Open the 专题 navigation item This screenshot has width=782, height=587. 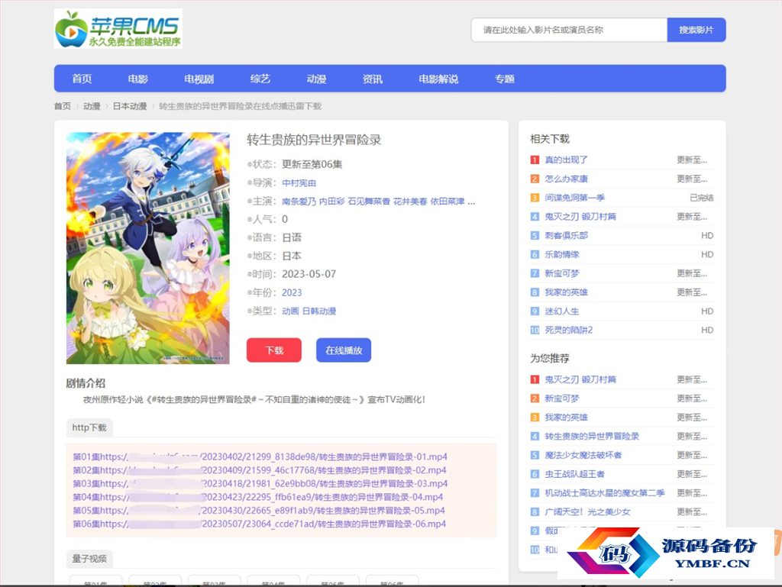[505, 79]
